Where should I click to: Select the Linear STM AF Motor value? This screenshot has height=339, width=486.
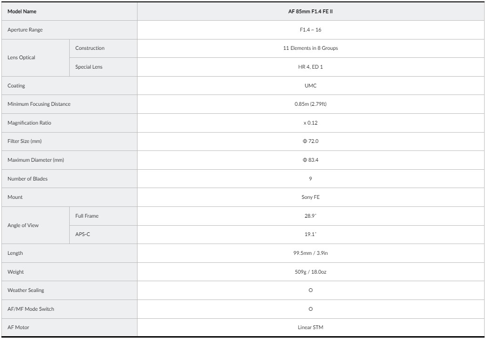click(x=310, y=328)
